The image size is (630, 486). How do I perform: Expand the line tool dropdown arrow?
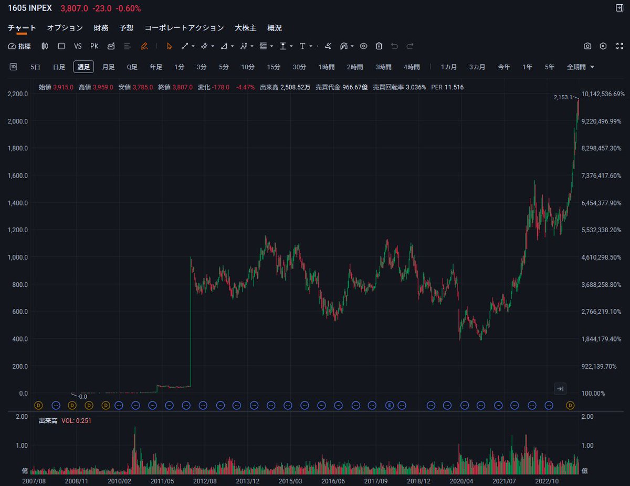[193, 46]
